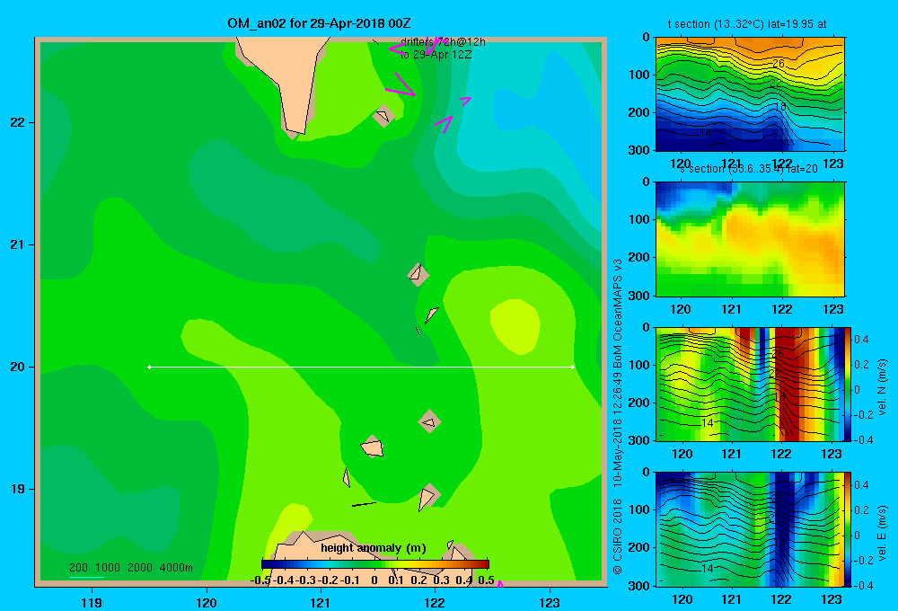Click the small island just southeast of Taiwan
Image resolution: width=898 pixels, height=611 pixels.
[x=383, y=116]
